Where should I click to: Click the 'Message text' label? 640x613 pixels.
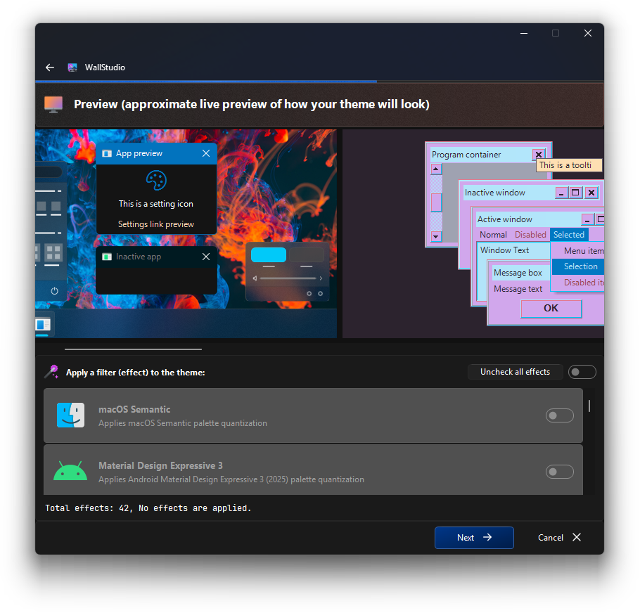(518, 289)
